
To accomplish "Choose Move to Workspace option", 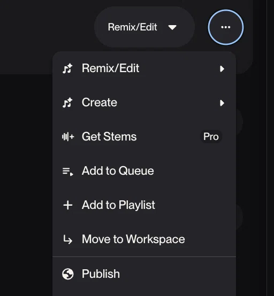I will [144, 239].
